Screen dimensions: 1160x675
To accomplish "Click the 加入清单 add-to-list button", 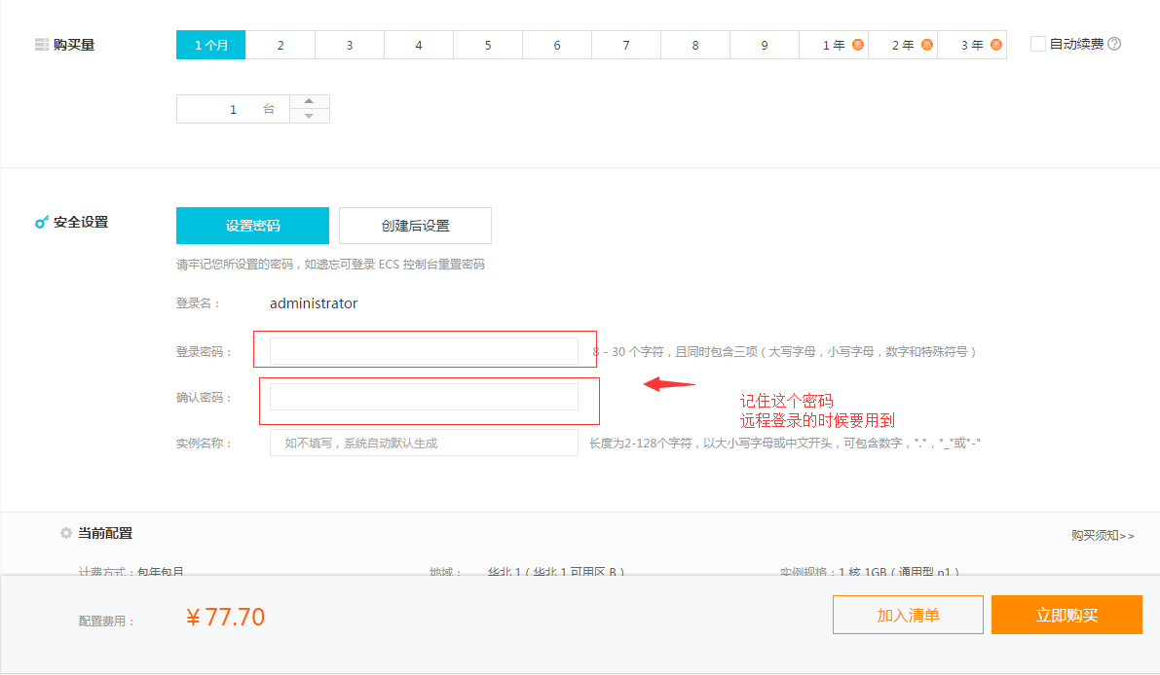I will click(x=908, y=614).
